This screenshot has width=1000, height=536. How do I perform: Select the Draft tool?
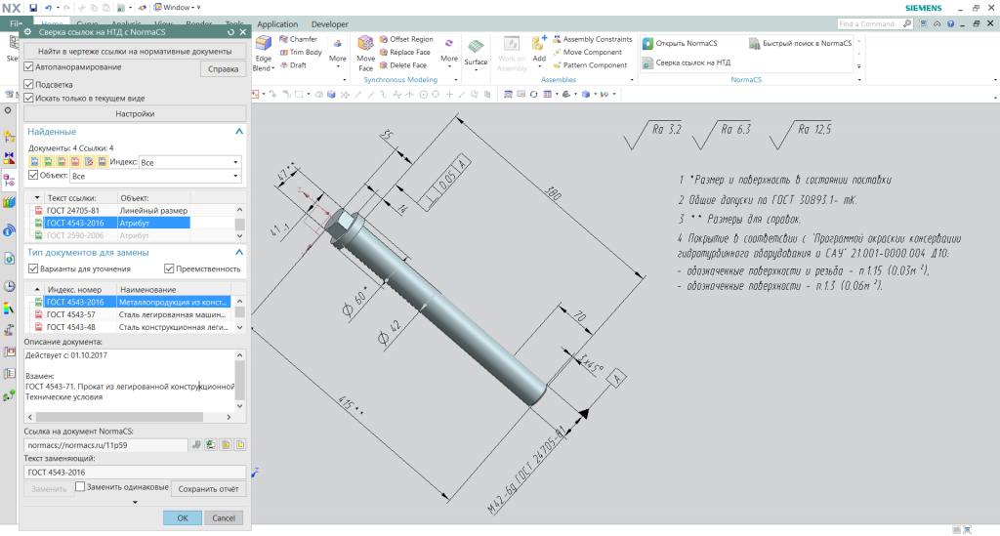tap(293, 65)
